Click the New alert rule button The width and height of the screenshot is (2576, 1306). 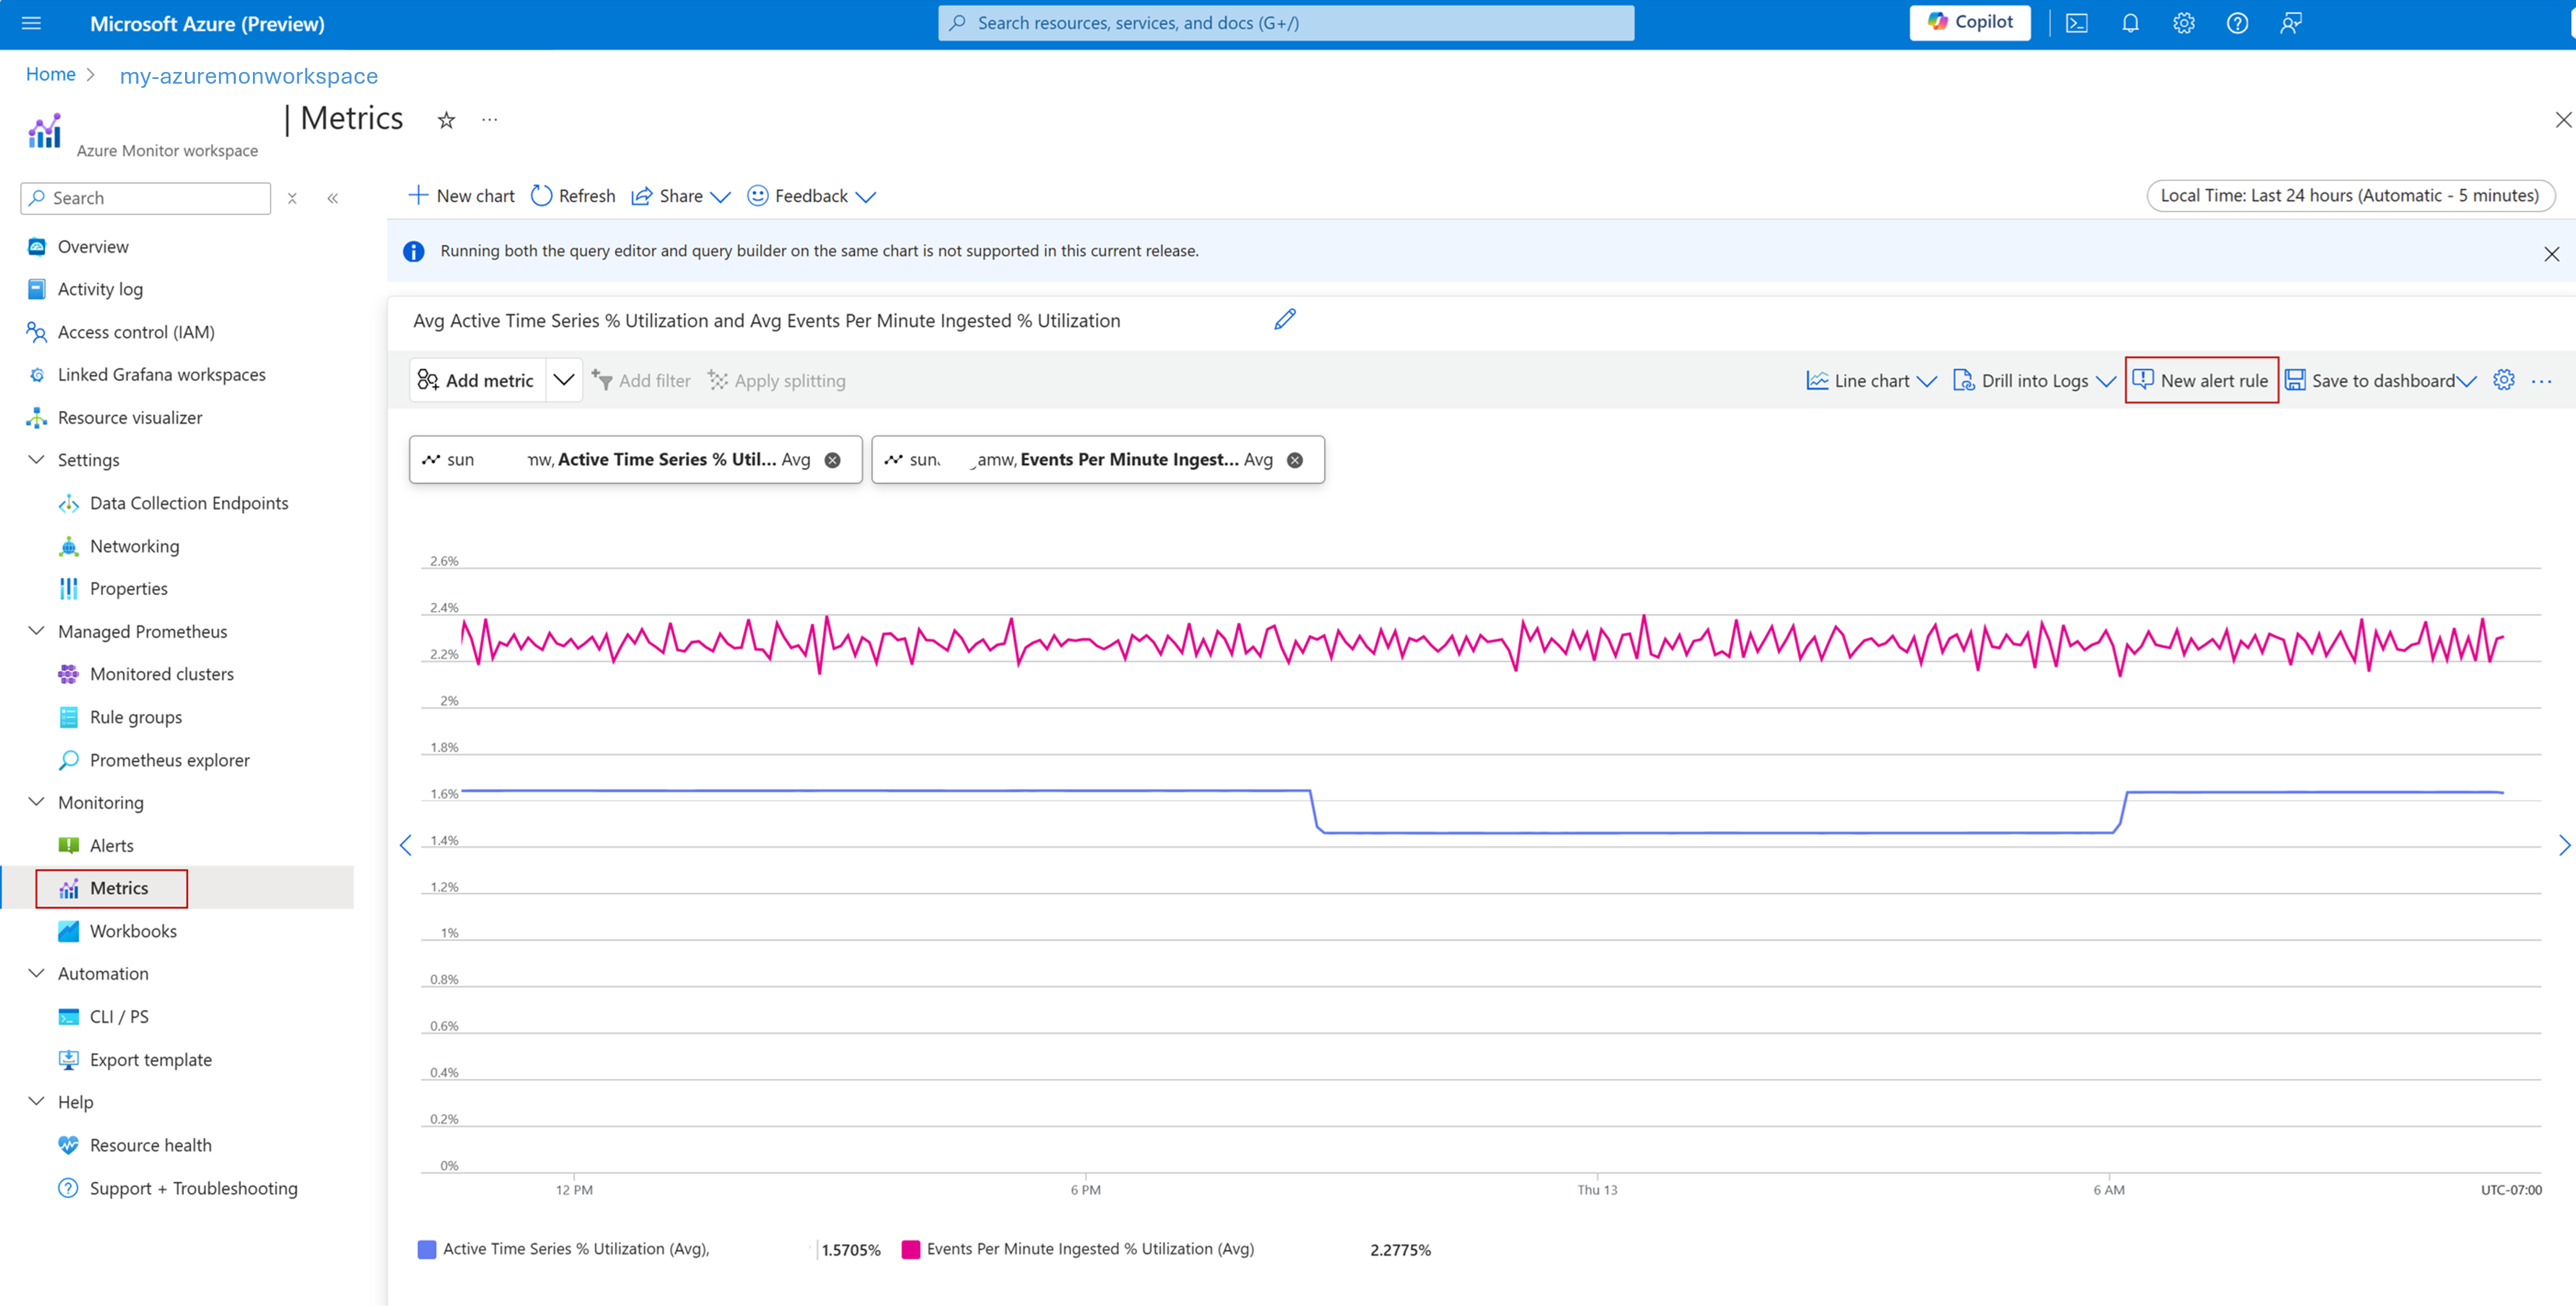click(x=2201, y=381)
